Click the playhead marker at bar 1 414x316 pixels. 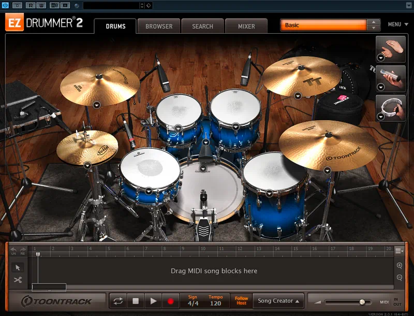tap(38, 254)
